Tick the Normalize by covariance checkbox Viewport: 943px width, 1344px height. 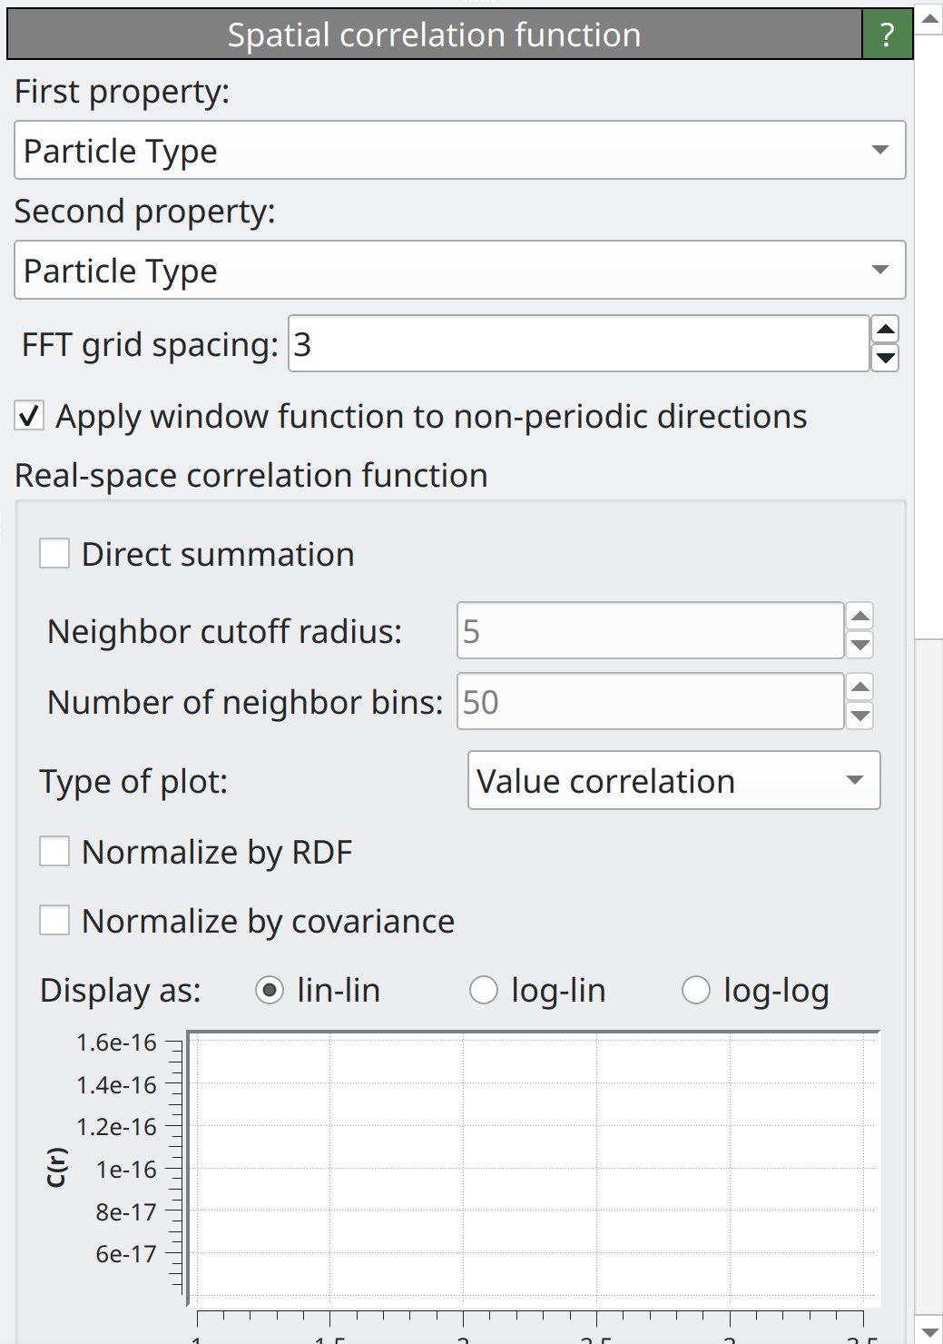(54, 921)
